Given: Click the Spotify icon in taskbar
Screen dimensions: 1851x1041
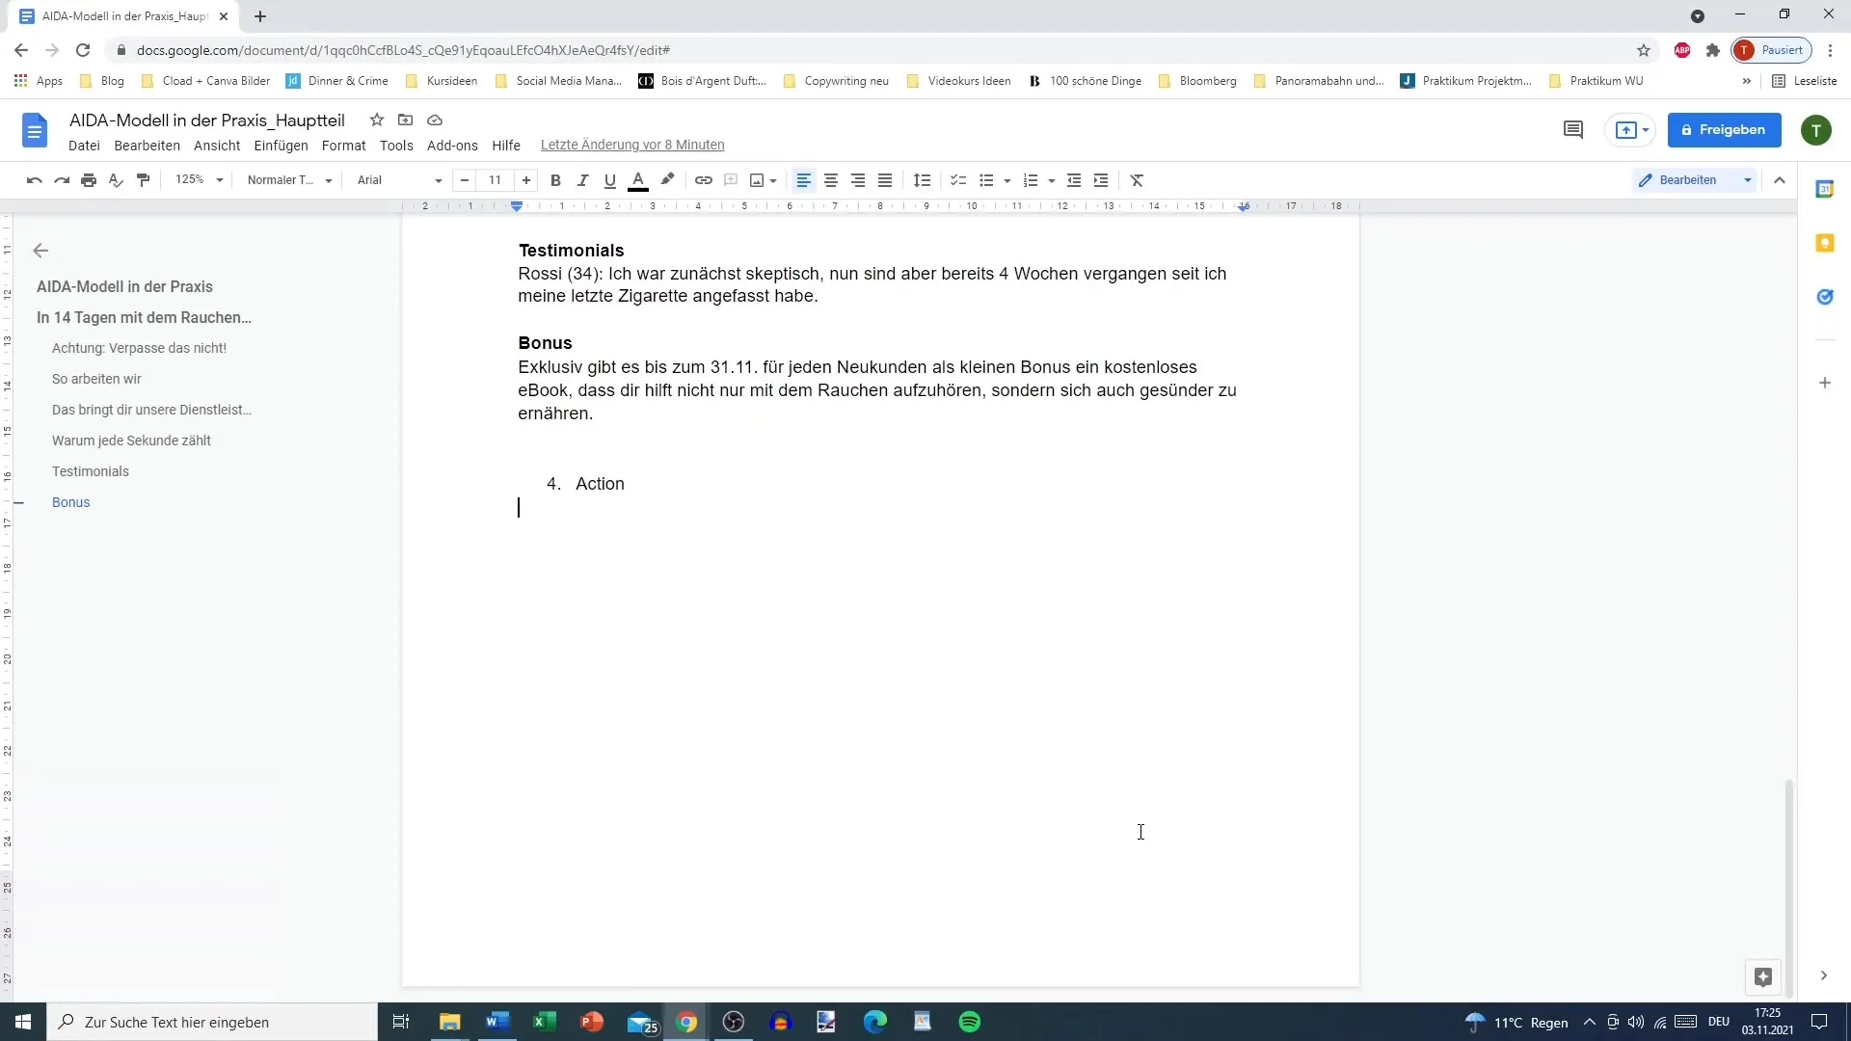Looking at the screenshot, I should [x=970, y=1022].
